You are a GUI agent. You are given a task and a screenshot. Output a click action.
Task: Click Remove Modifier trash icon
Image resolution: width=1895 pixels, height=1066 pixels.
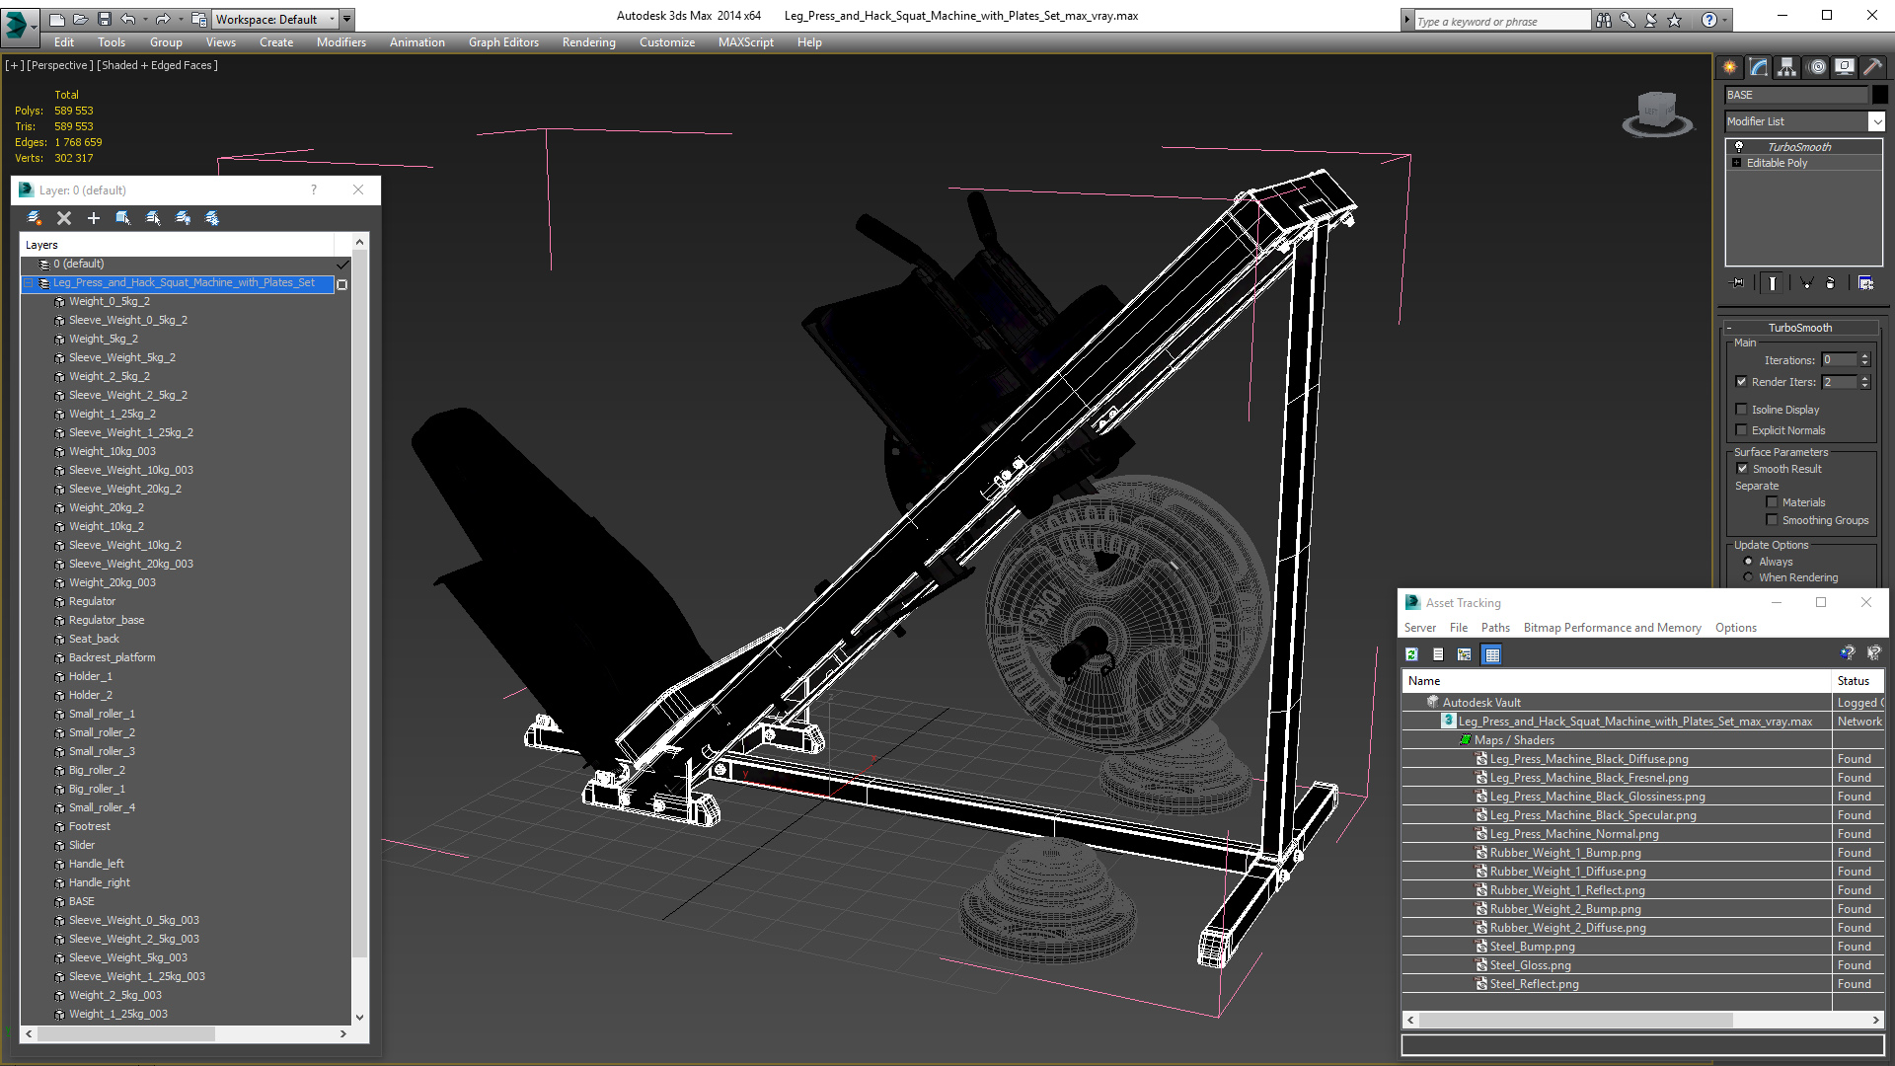[1831, 283]
